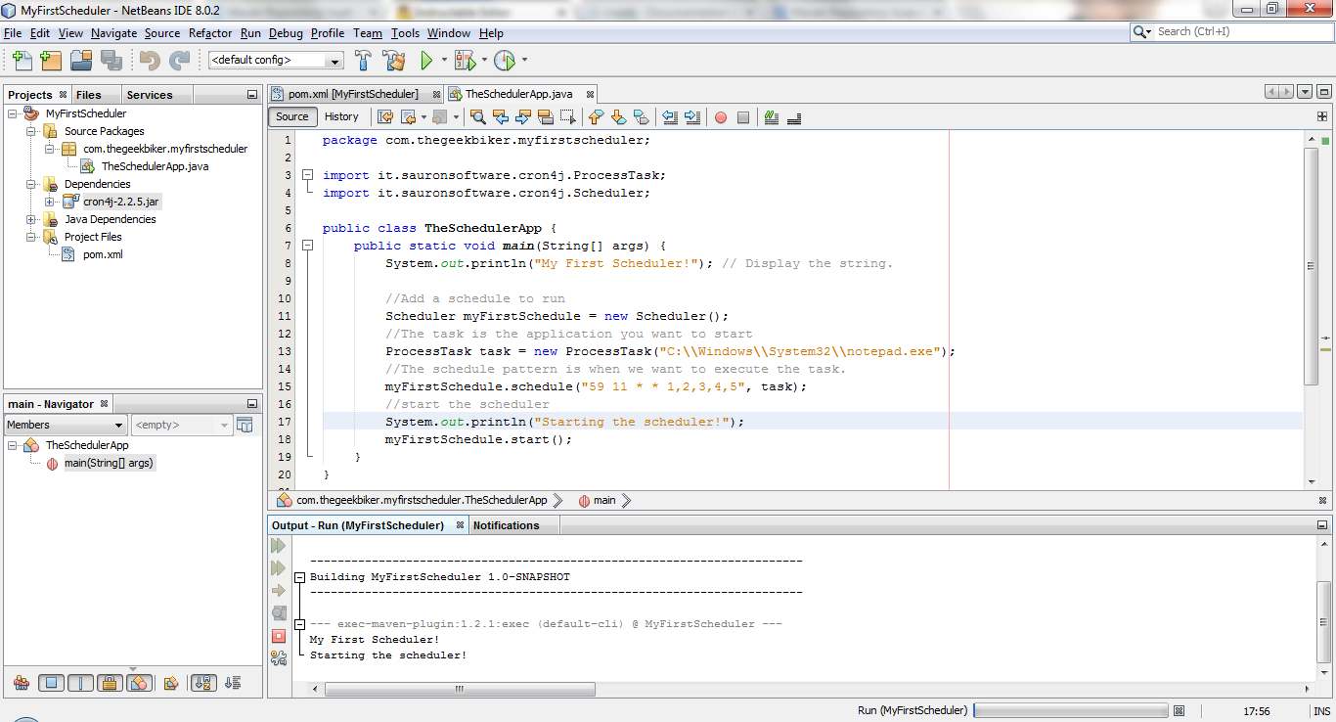Toggle Highlight Search icon in editor toolbar
This screenshot has width=1336, height=722.
(x=545, y=117)
